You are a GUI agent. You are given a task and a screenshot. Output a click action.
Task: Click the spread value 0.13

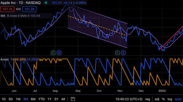(x=18, y=9)
